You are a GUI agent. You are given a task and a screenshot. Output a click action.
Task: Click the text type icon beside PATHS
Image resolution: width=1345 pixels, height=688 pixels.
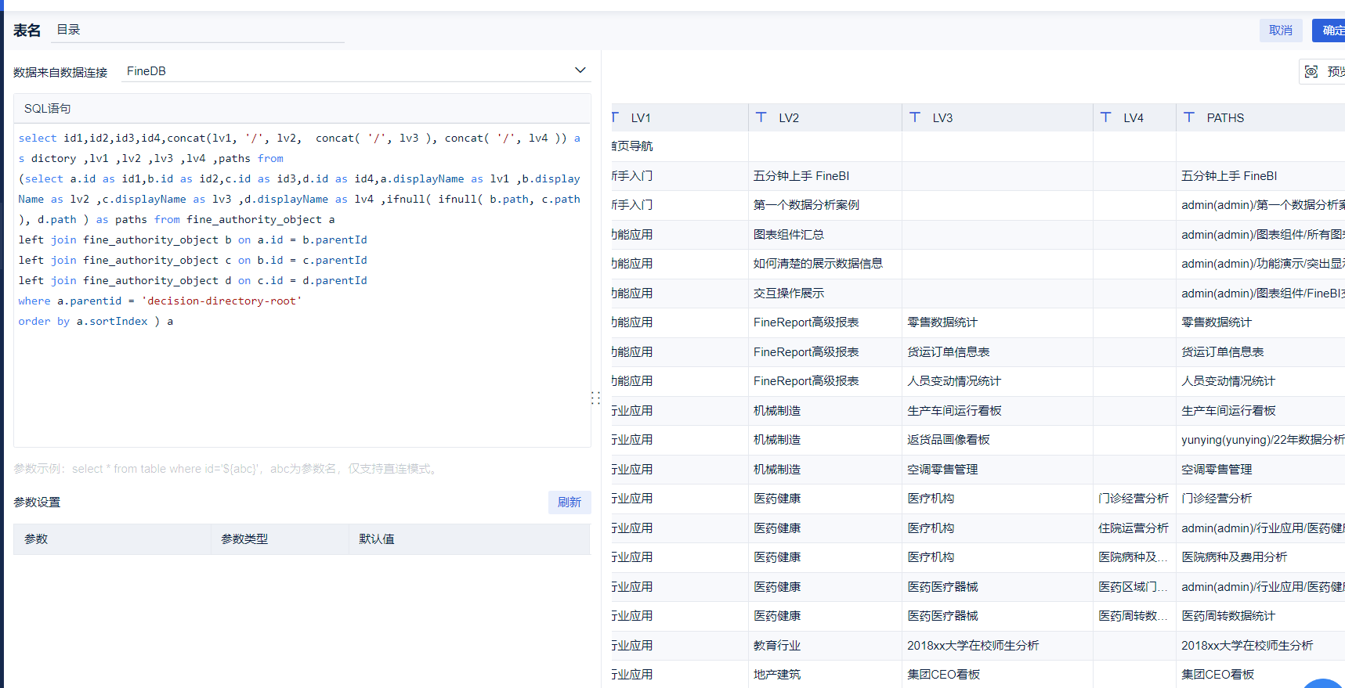(1189, 117)
